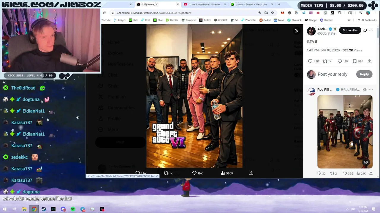Open the ChatGPT bookmark
The height and width of the screenshot is (213, 380).
[x=220, y=20]
